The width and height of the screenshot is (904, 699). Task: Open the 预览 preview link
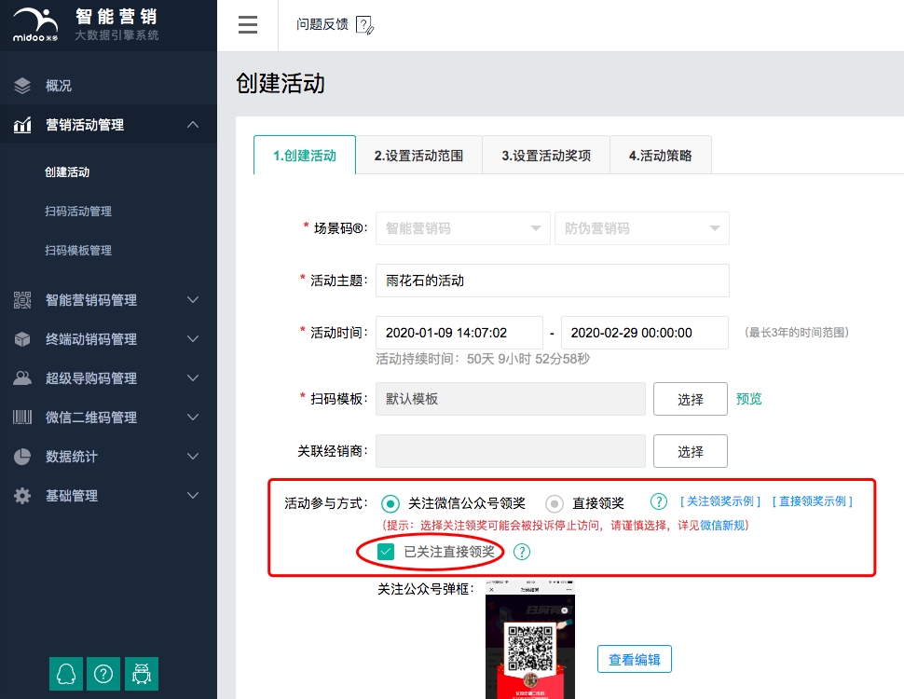[x=748, y=399]
